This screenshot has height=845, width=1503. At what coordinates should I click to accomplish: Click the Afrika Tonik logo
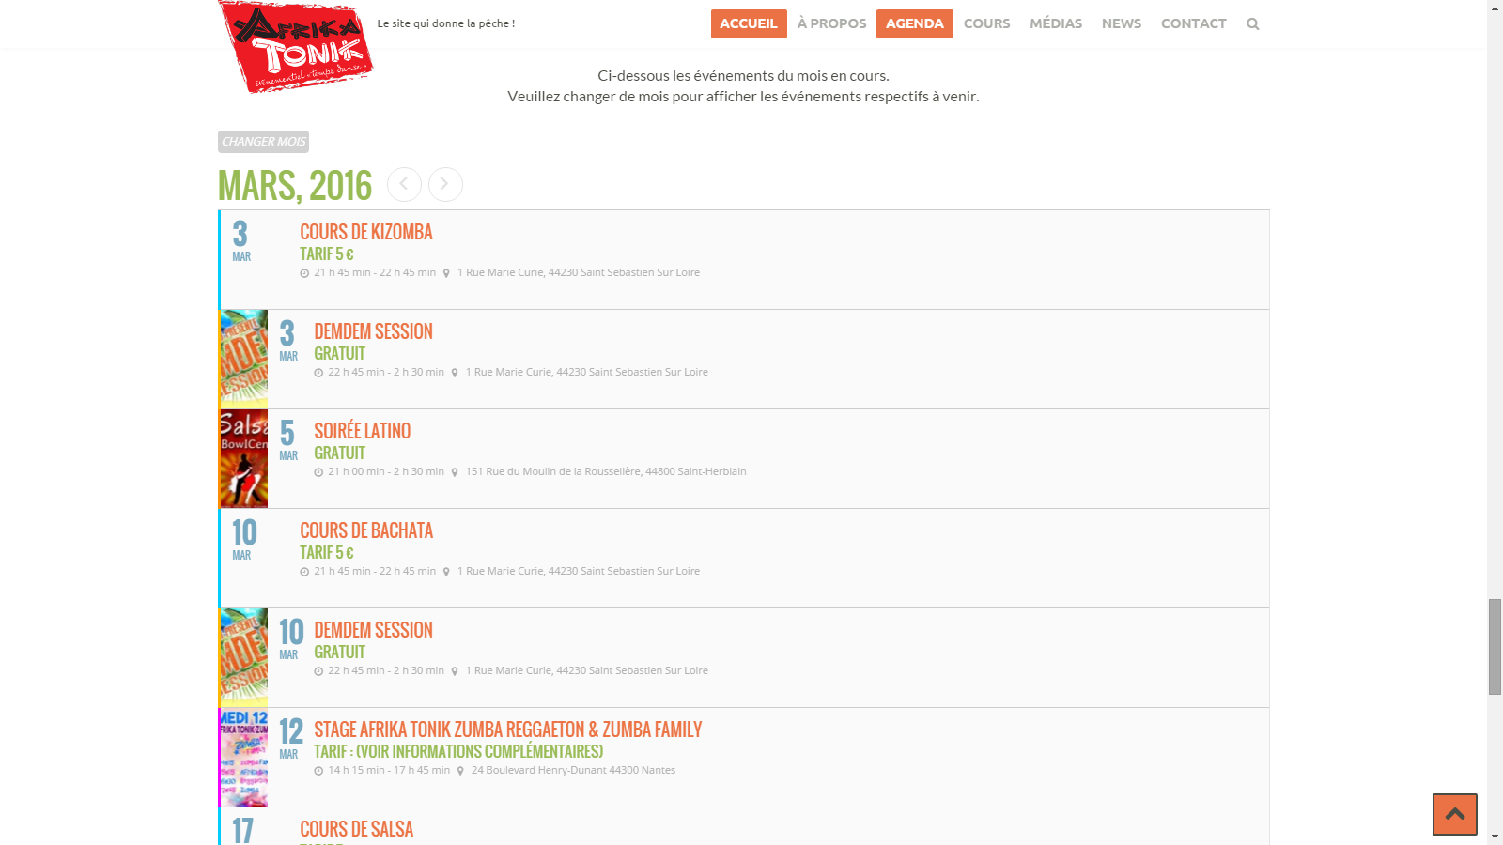pos(295,45)
